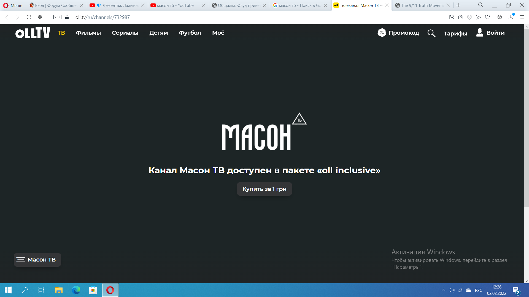The width and height of the screenshot is (529, 297).
Task: Open the Opera easy setup icon
Action: (522, 17)
